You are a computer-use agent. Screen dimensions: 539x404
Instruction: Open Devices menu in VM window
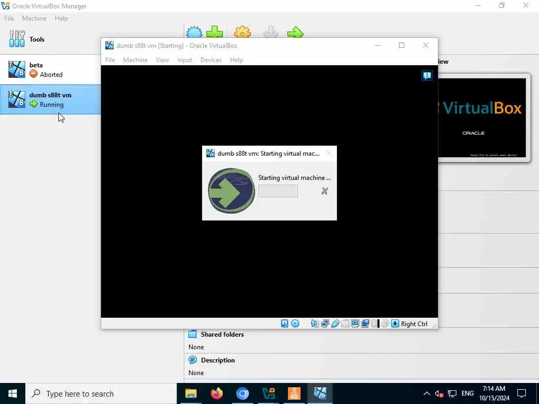[211, 60]
